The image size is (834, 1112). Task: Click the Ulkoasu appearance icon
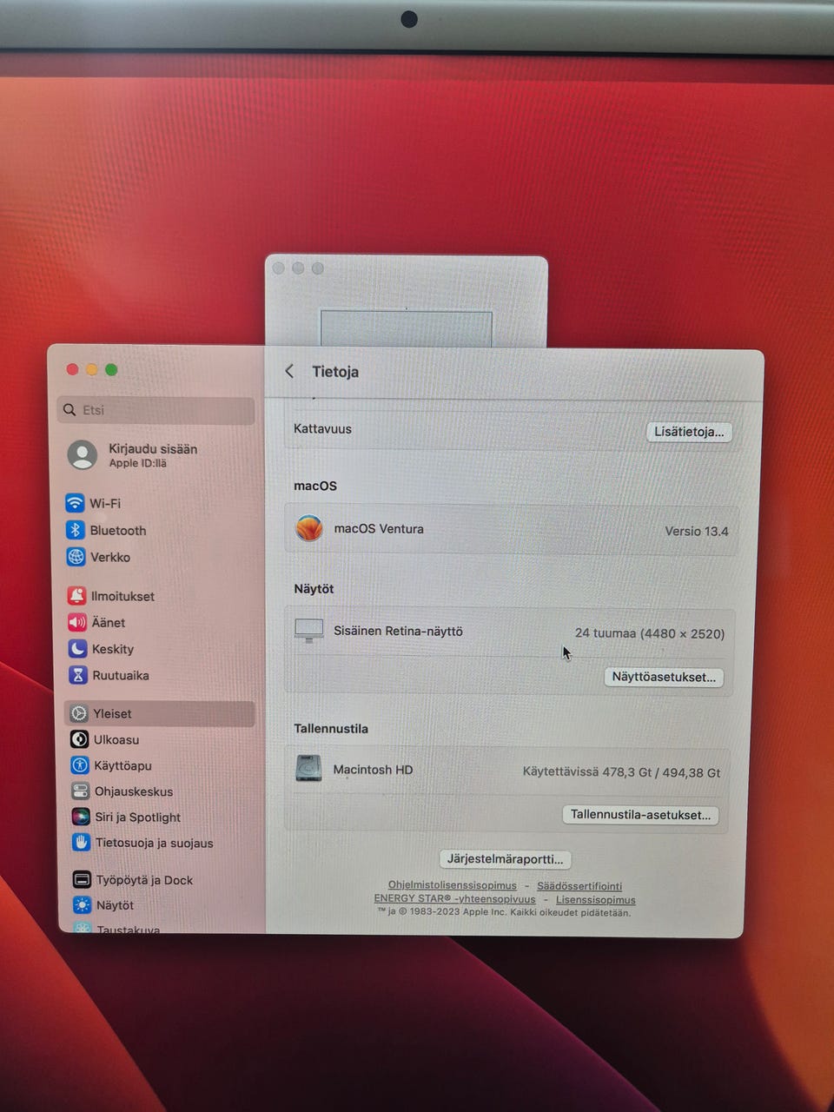pos(80,739)
